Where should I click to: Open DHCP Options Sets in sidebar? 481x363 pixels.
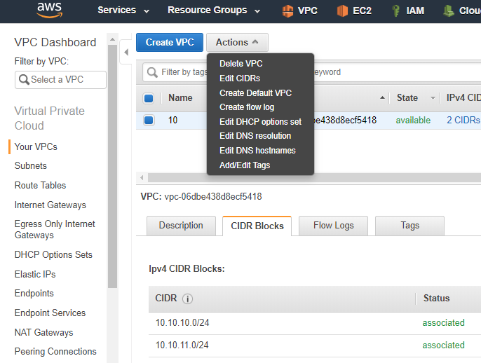(x=53, y=254)
